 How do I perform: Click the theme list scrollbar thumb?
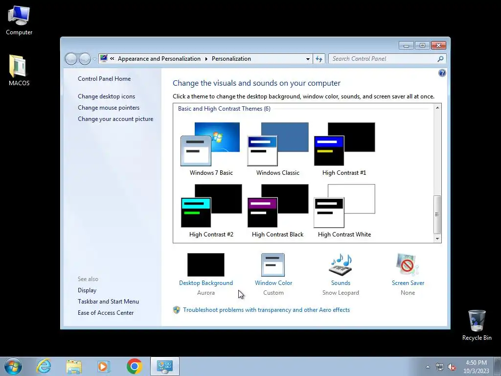click(437, 214)
